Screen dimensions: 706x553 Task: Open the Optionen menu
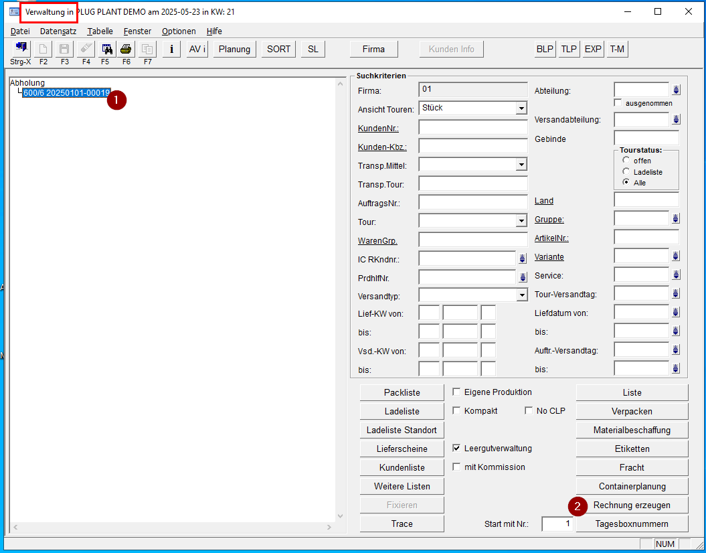point(179,31)
